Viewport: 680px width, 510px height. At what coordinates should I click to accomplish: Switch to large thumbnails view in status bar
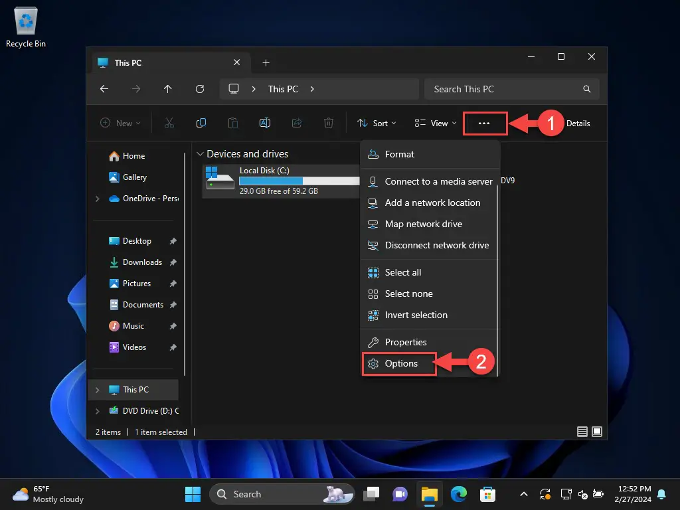(597, 432)
